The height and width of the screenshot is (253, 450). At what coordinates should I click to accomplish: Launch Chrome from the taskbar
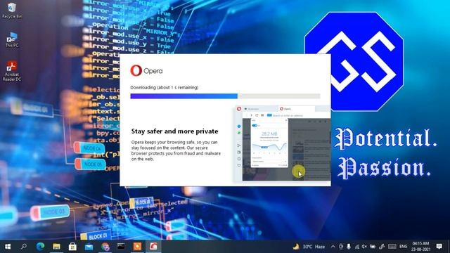[105, 247]
